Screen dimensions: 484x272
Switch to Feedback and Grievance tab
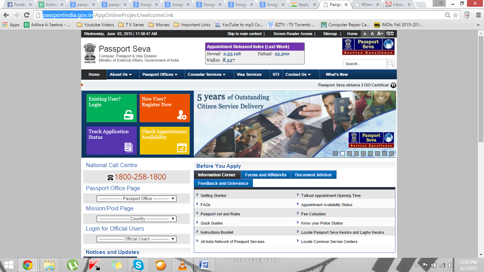[x=223, y=183]
